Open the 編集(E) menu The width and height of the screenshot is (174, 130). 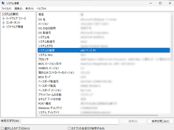coord(18,8)
